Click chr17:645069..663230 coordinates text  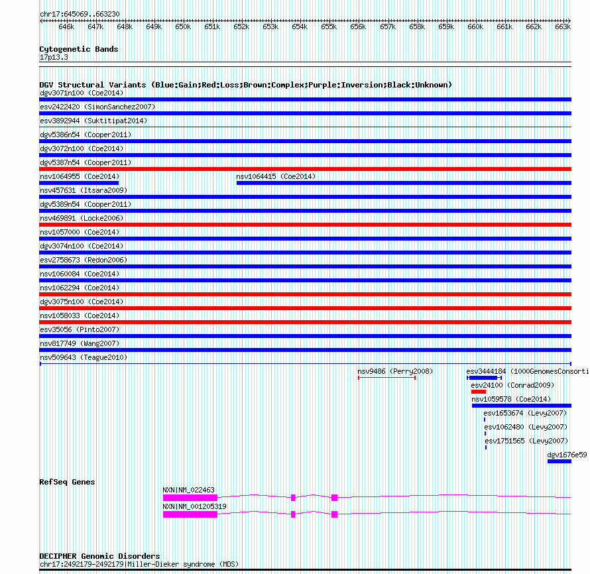80,14
